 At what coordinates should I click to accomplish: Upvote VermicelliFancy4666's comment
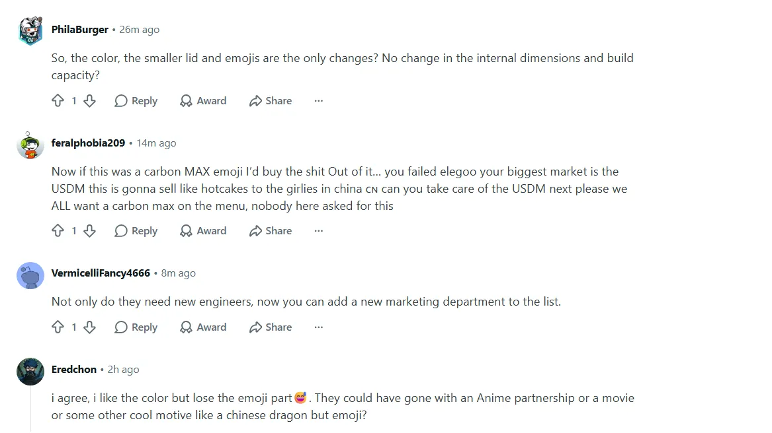58,327
